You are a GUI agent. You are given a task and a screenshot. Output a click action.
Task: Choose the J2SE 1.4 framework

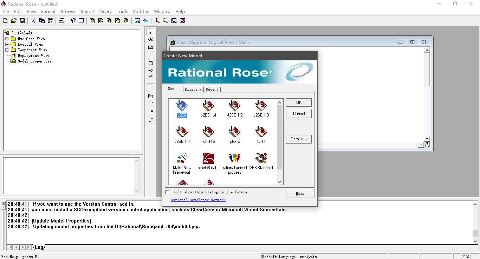(182, 135)
